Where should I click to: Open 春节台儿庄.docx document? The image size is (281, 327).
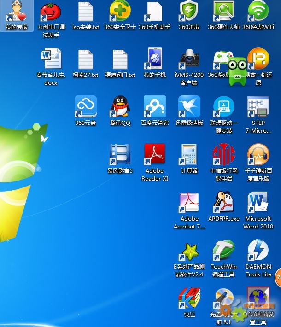click(x=51, y=58)
